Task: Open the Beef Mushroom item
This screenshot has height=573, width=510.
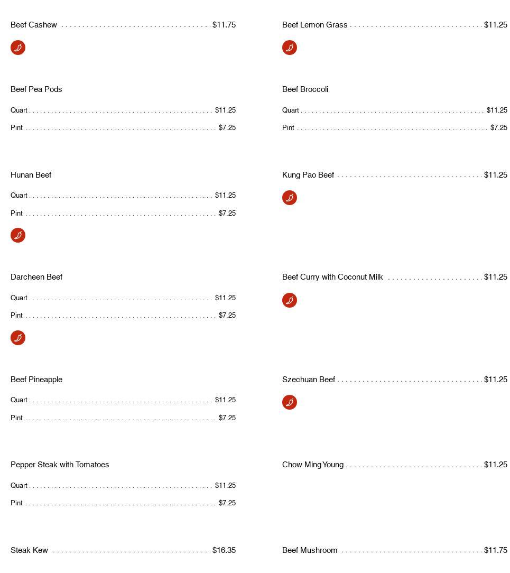Action: [x=310, y=550]
